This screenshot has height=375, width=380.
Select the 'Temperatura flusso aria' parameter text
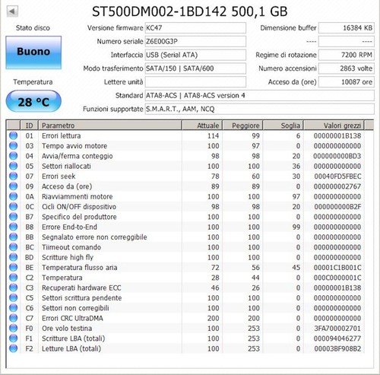pyautogui.click(x=79, y=268)
